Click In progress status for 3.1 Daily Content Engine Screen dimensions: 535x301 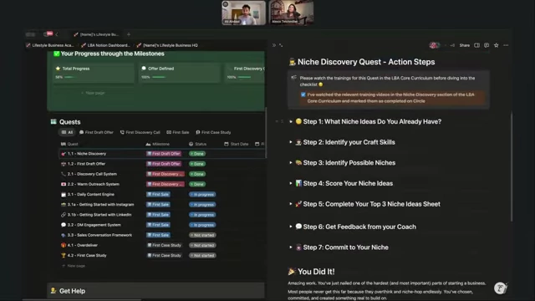pyautogui.click(x=202, y=195)
